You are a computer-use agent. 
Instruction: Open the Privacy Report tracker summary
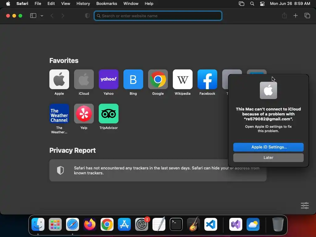tap(158, 170)
